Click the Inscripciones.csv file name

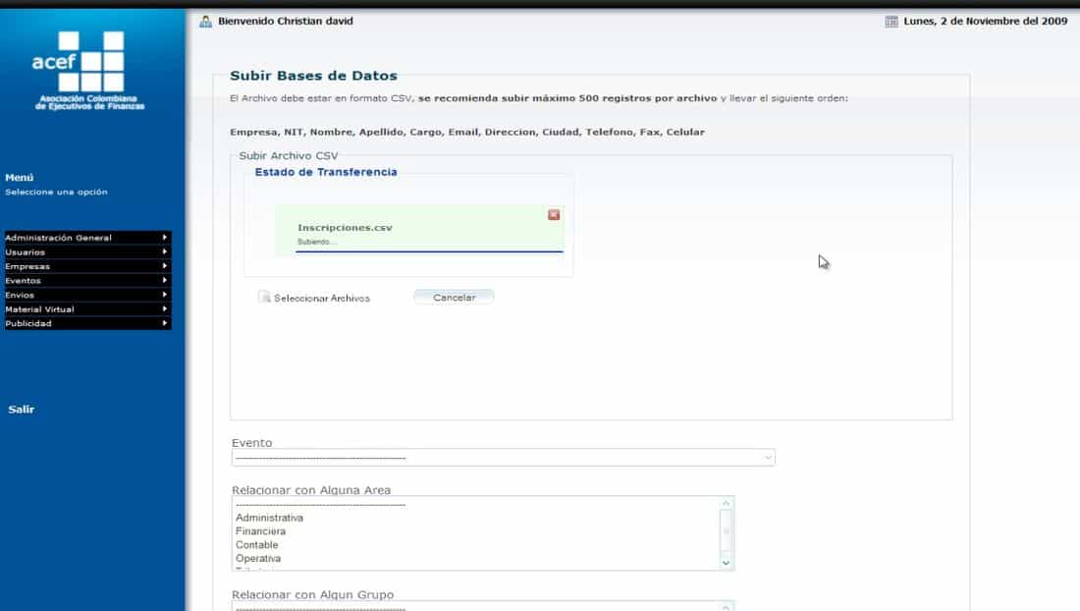[345, 227]
